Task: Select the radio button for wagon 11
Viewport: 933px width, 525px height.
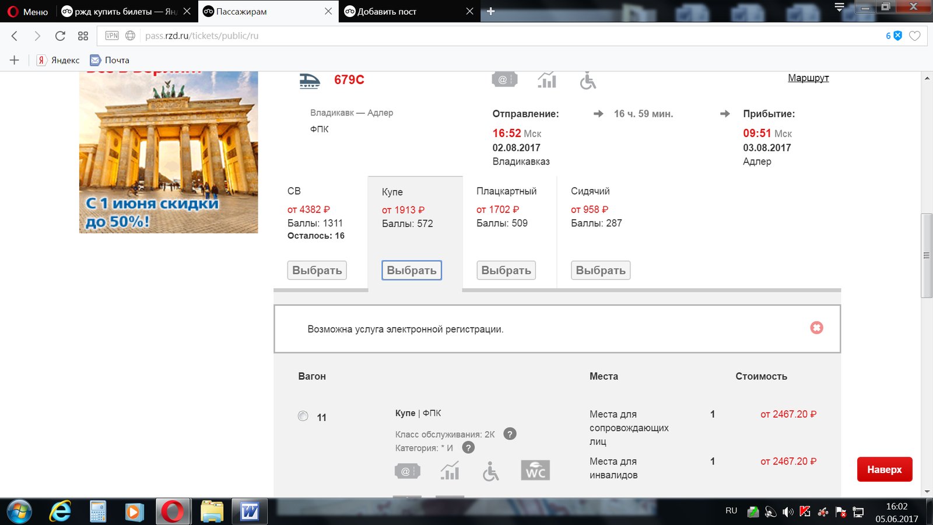Action: [303, 416]
